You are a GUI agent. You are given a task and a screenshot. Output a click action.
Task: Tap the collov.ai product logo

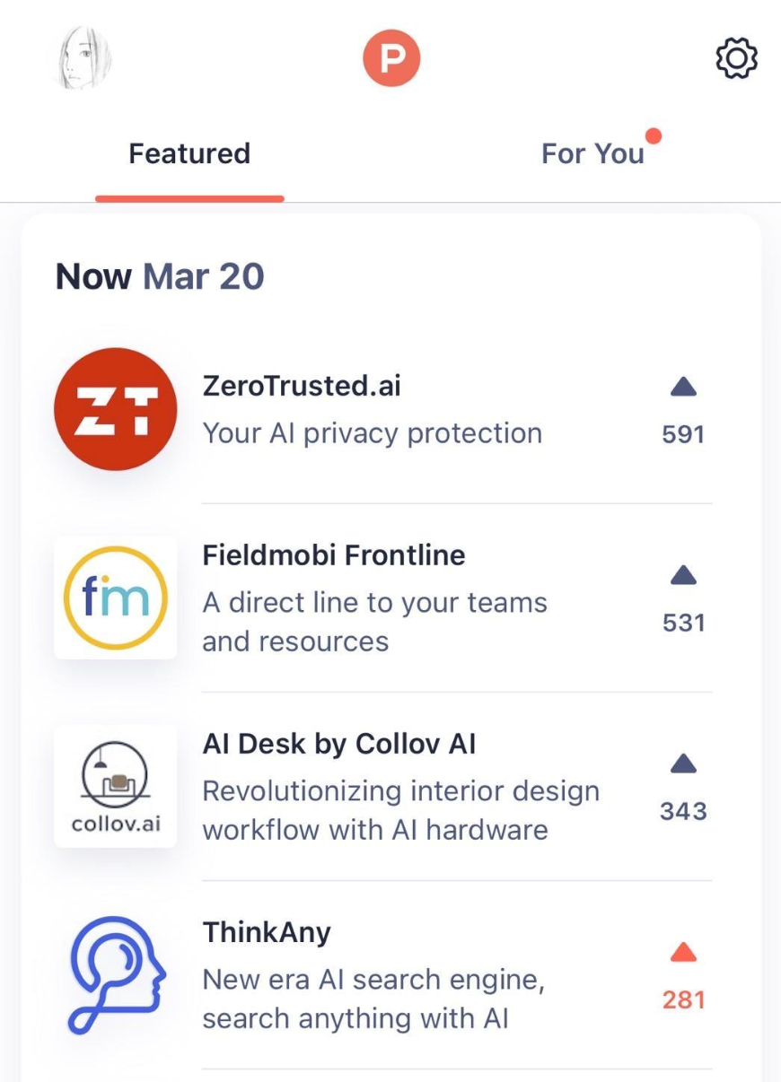click(116, 786)
